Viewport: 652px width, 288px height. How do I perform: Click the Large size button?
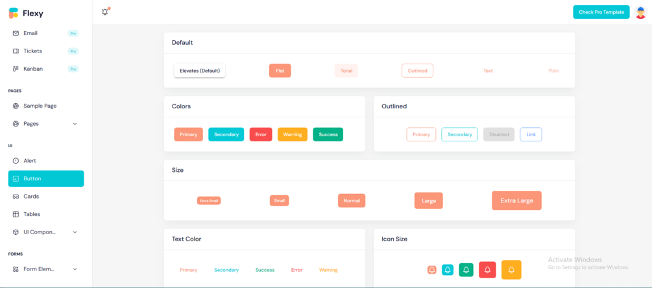click(429, 200)
